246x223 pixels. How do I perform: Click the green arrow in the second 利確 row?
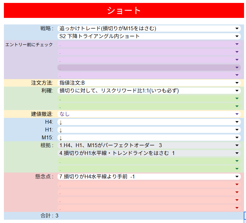click(x=237, y=99)
